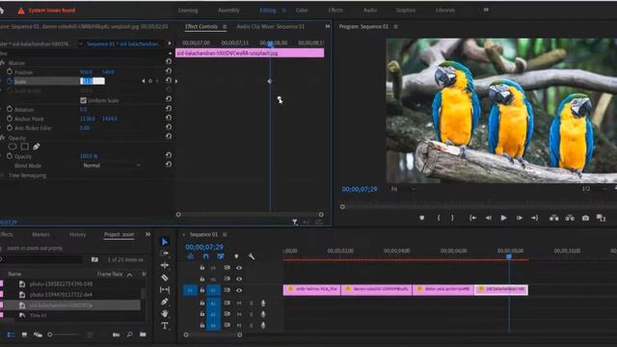Toggle animation stopwatch for Rotation
The width and height of the screenshot is (617, 347).
pyautogui.click(x=10, y=109)
